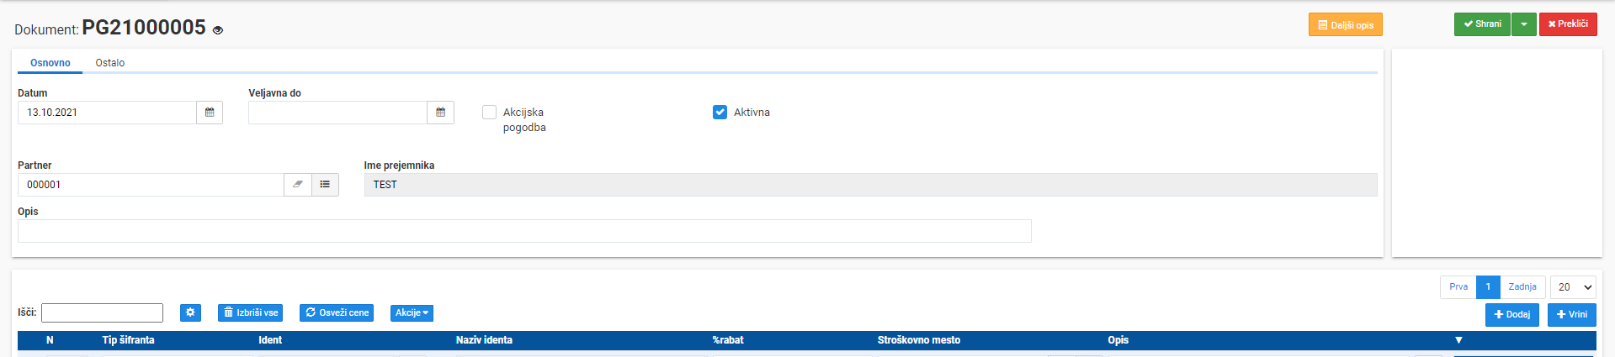
Task: Click the Ime prejemnika field TEST
Action: pos(870,185)
